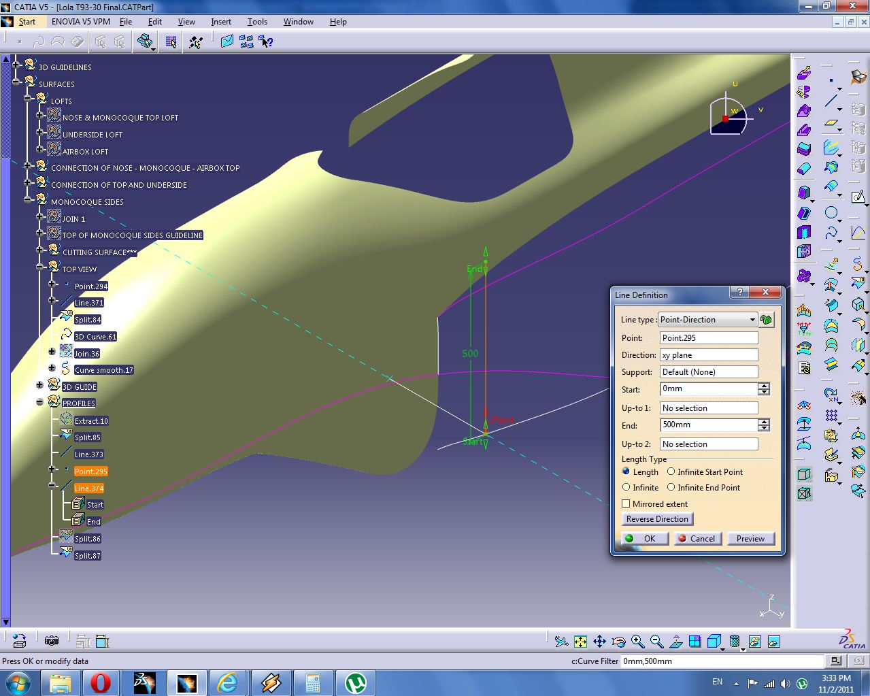Select the Plane creation tool

click(x=831, y=124)
